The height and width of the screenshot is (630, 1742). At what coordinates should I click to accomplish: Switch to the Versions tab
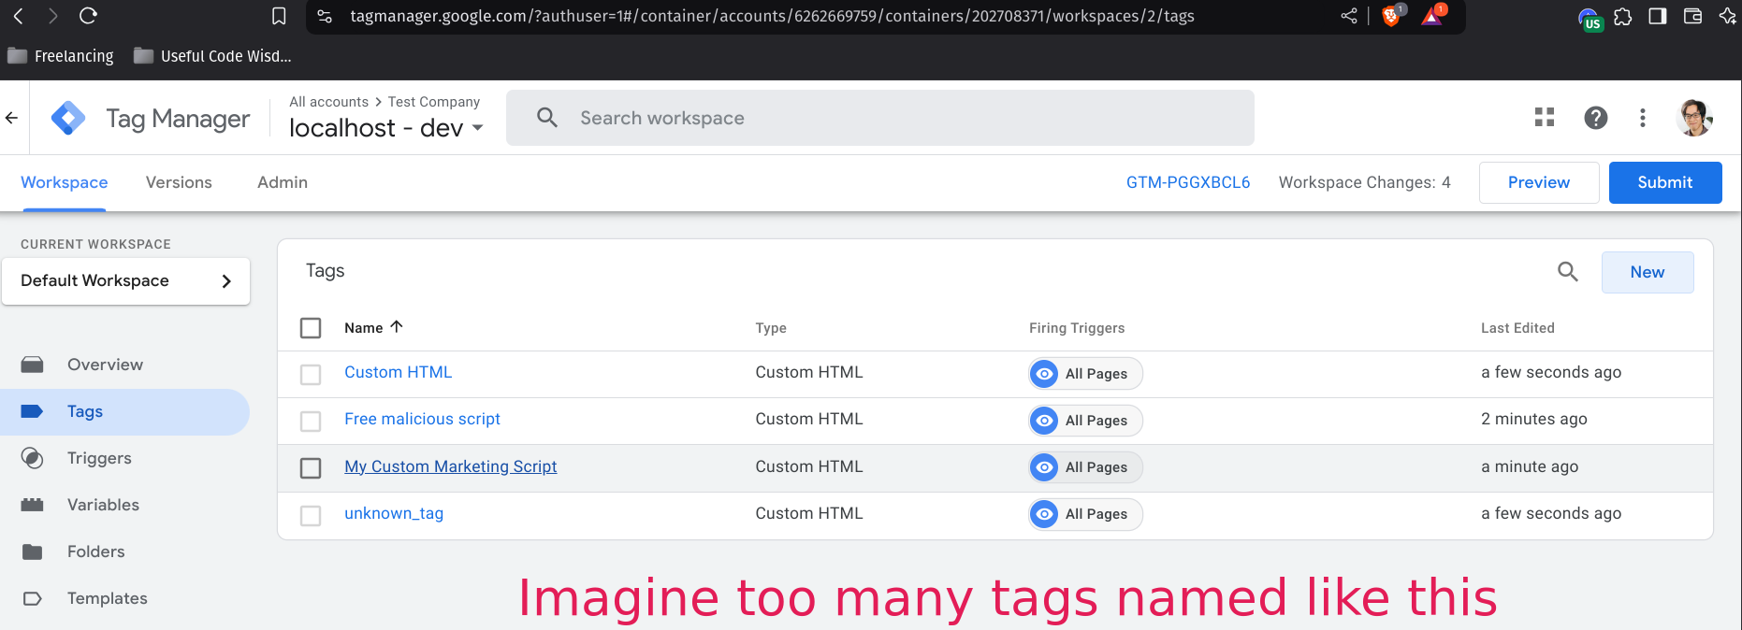(x=179, y=183)
